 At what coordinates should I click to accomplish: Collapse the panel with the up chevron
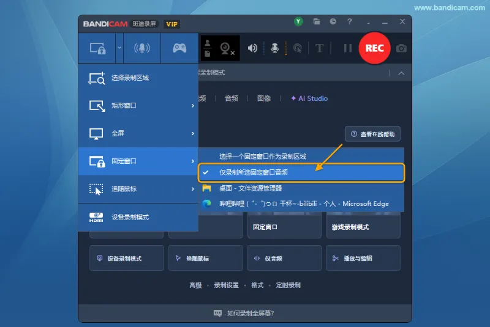tap(401, 73)
